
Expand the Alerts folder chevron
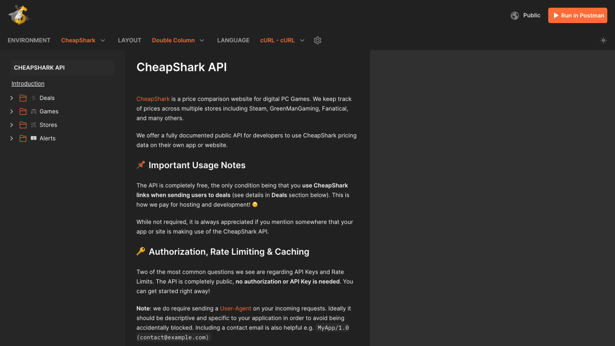click(x=12, y=138)
